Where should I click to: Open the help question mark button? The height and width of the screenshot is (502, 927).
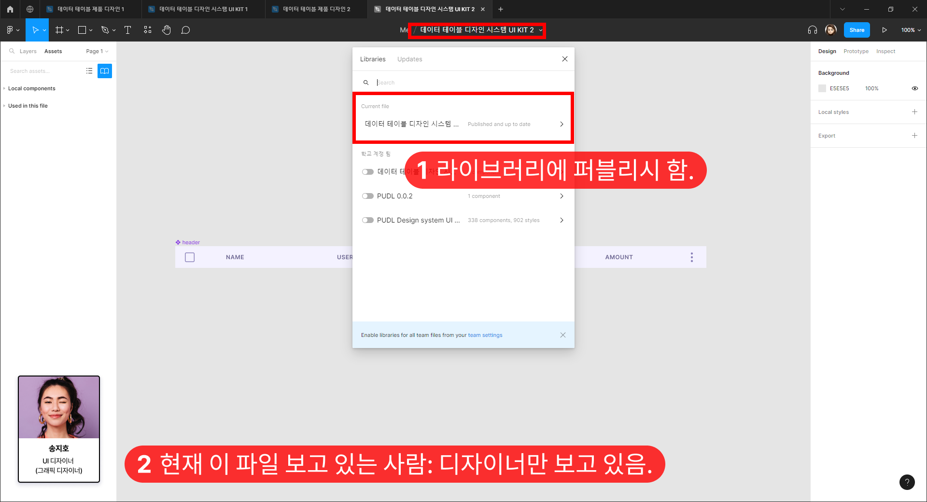pos(907,482)
